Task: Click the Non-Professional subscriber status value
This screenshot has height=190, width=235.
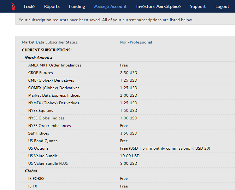Action: 136,42
